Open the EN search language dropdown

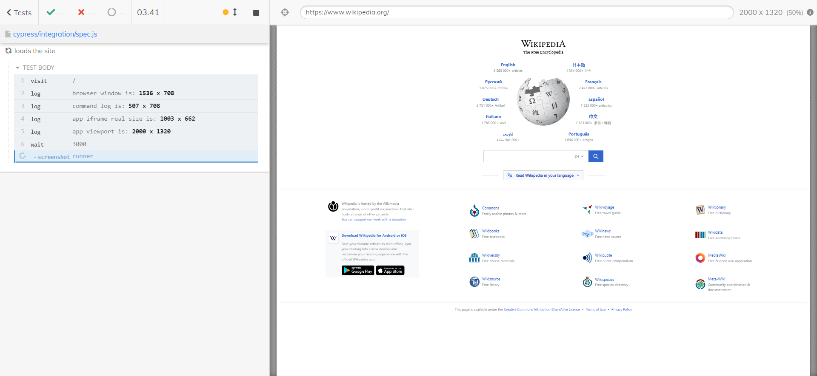pos(579,156)
